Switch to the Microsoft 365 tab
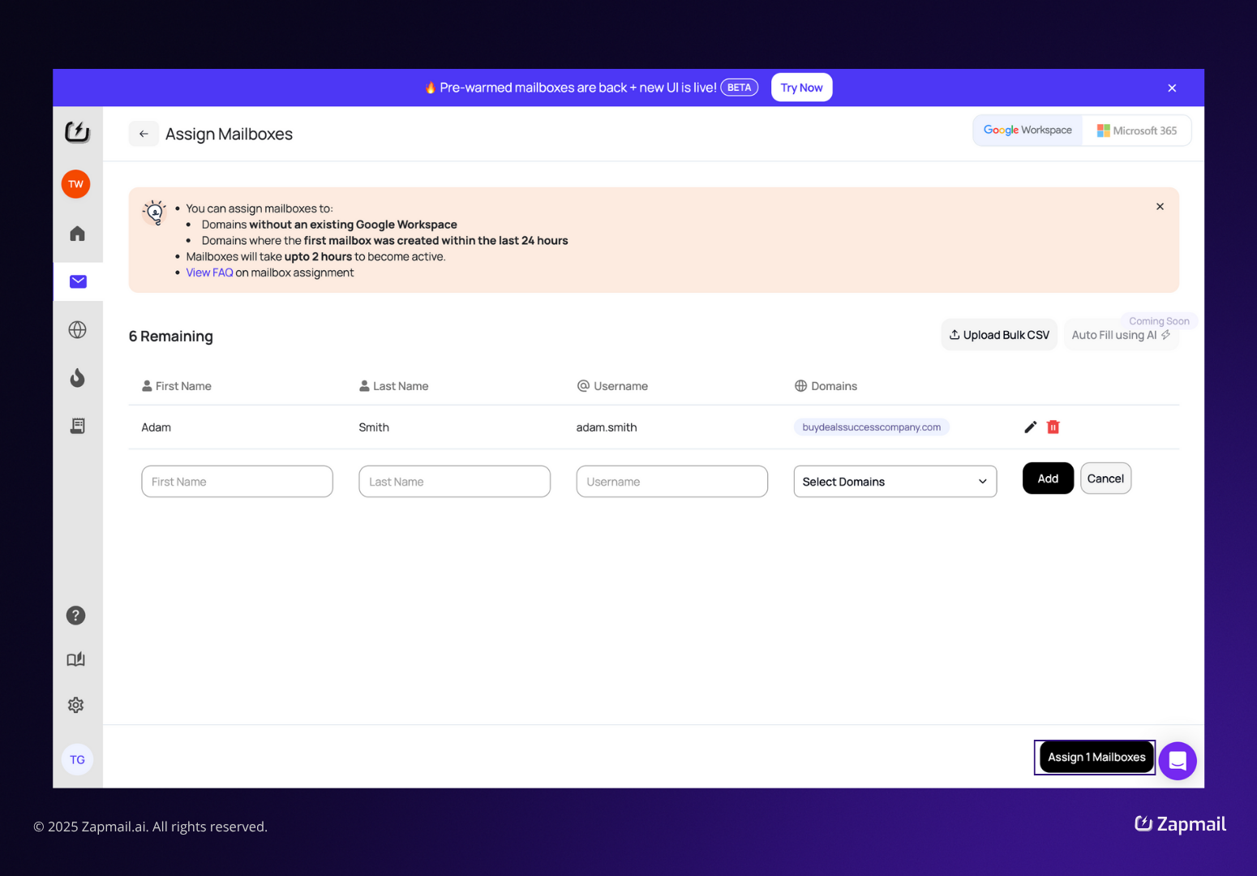The height and width of the screenshot is (876, 1257). [x=1137, y=131]
